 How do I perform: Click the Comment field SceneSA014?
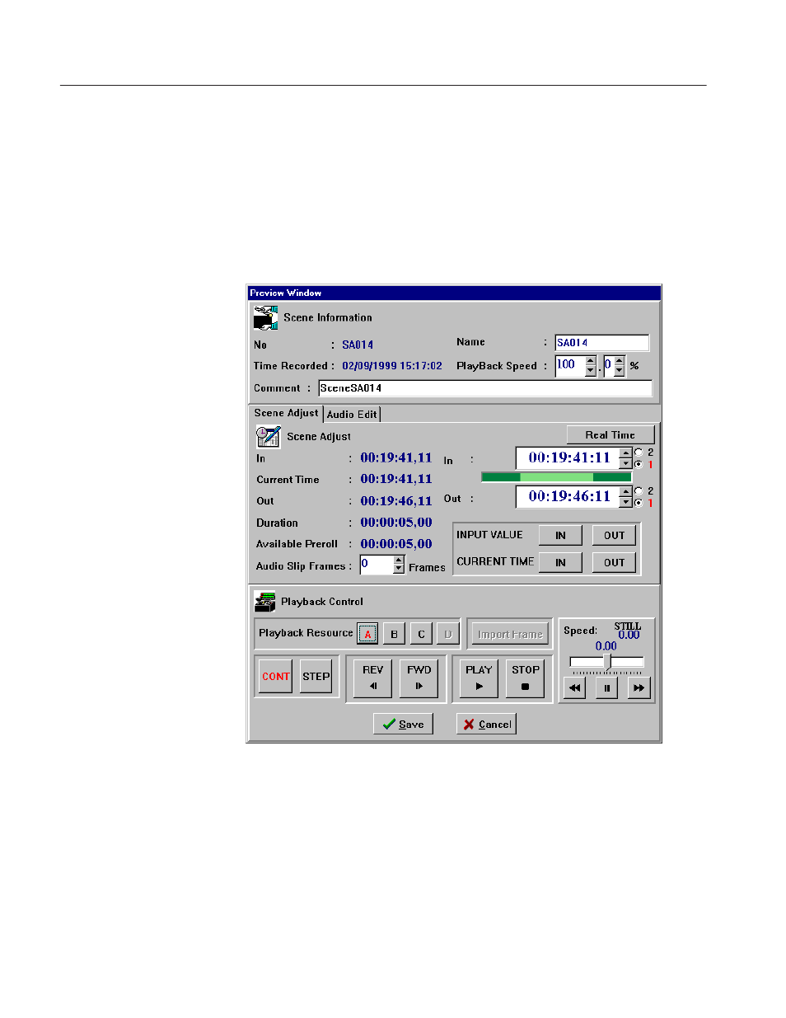tap(485, 388)
